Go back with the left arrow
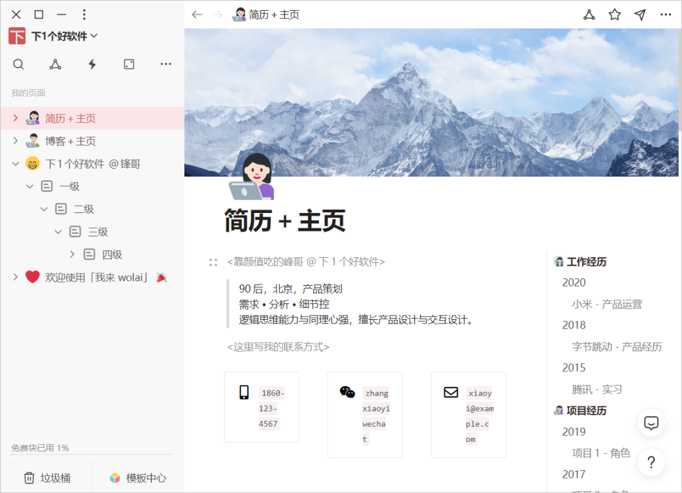The width and height of the screenshot is (682, 493). click(x=197, y=15)
